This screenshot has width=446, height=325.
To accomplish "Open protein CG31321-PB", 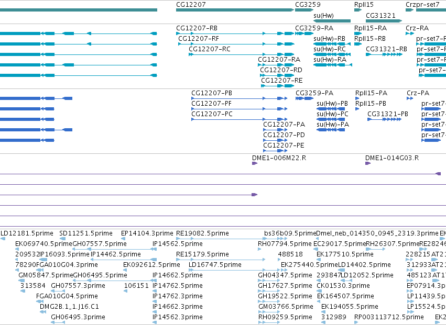I will [388, 114].
